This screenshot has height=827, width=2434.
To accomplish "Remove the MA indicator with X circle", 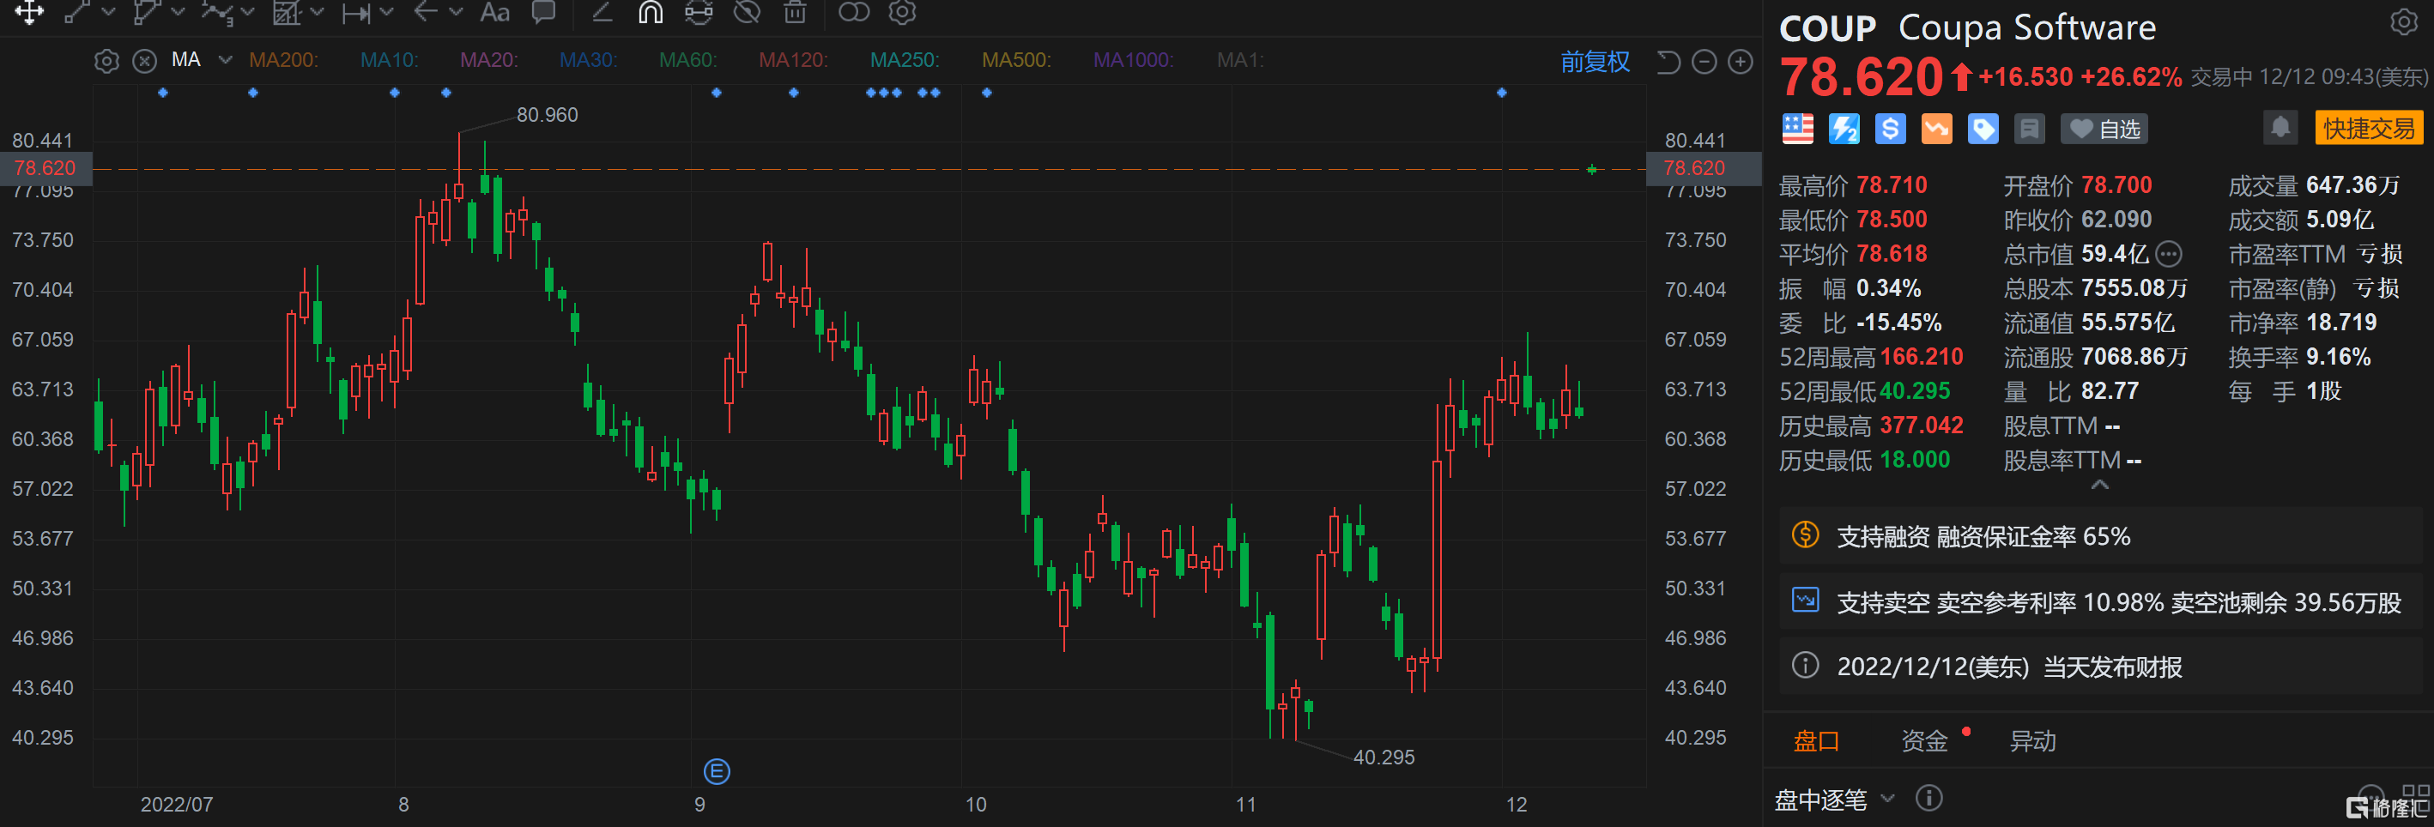I will pos(144,62).
